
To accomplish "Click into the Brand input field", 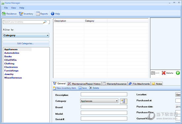I will (x=104, y=107).
